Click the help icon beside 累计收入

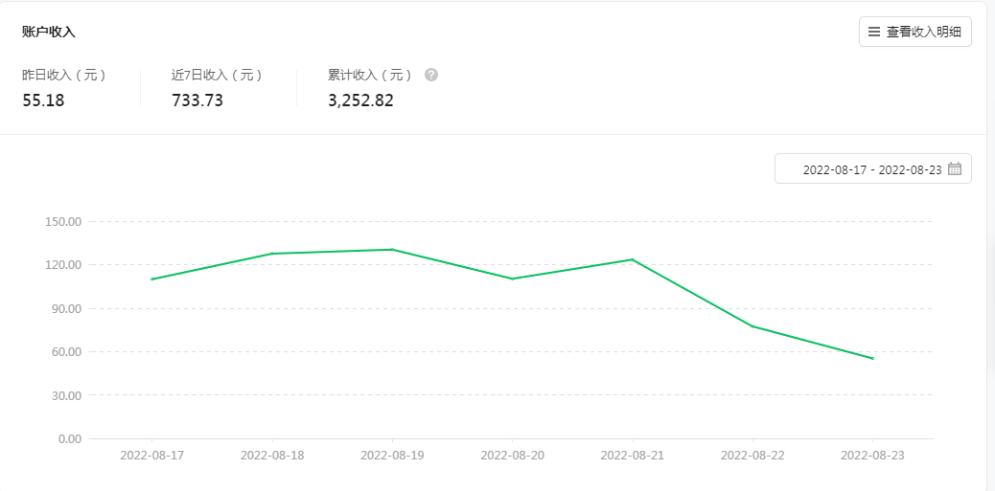pyautogui.click(x=431, y=75)
